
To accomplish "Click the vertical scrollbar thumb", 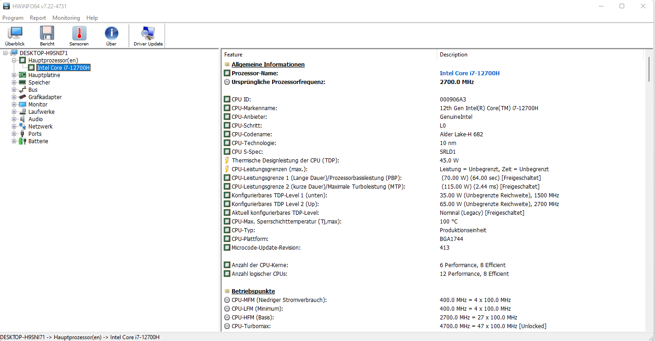I will pyautogui.click(x=649, y=70).
